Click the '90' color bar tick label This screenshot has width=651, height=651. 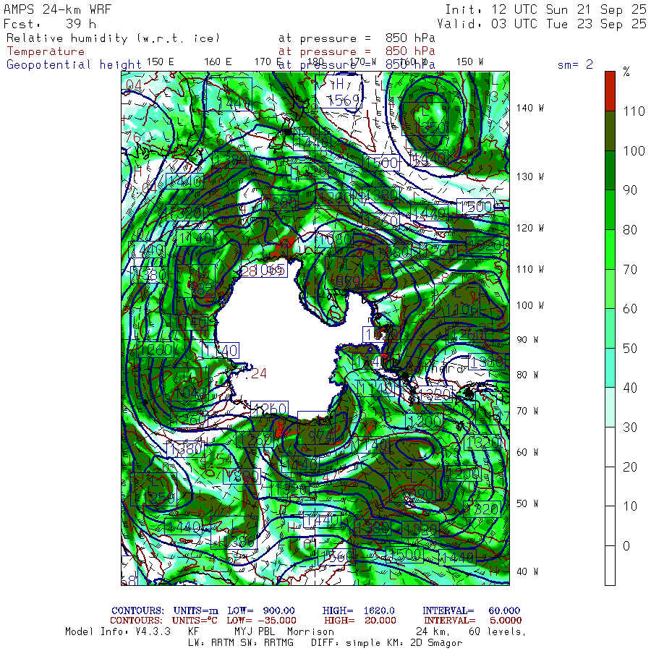tap(630, 190)
